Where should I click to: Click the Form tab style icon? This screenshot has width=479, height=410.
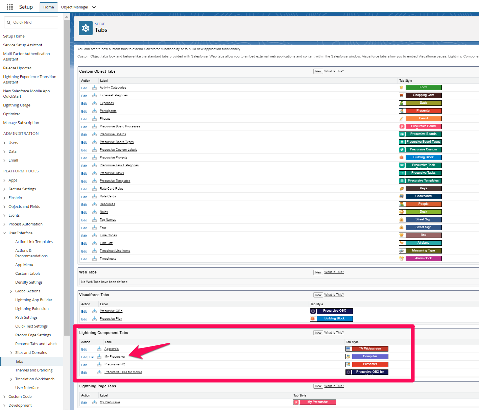point(402,88)
